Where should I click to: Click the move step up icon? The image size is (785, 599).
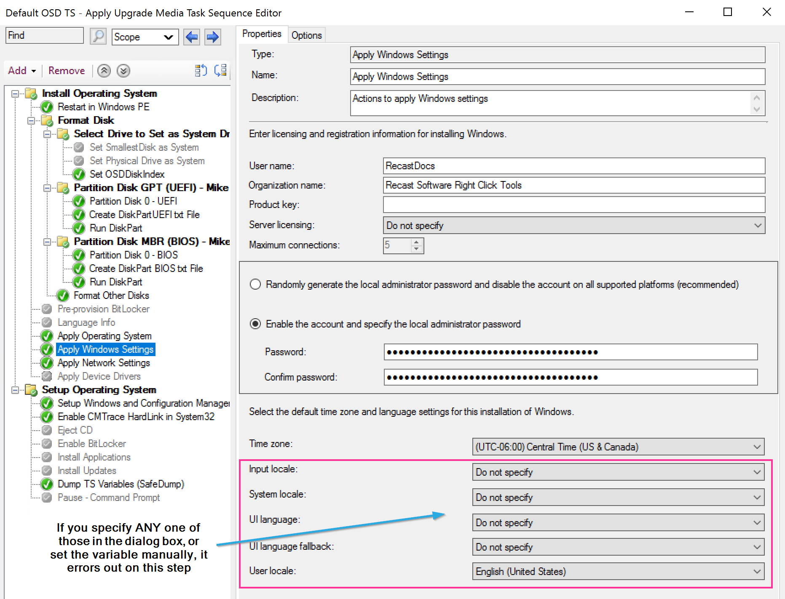(104, 71)
